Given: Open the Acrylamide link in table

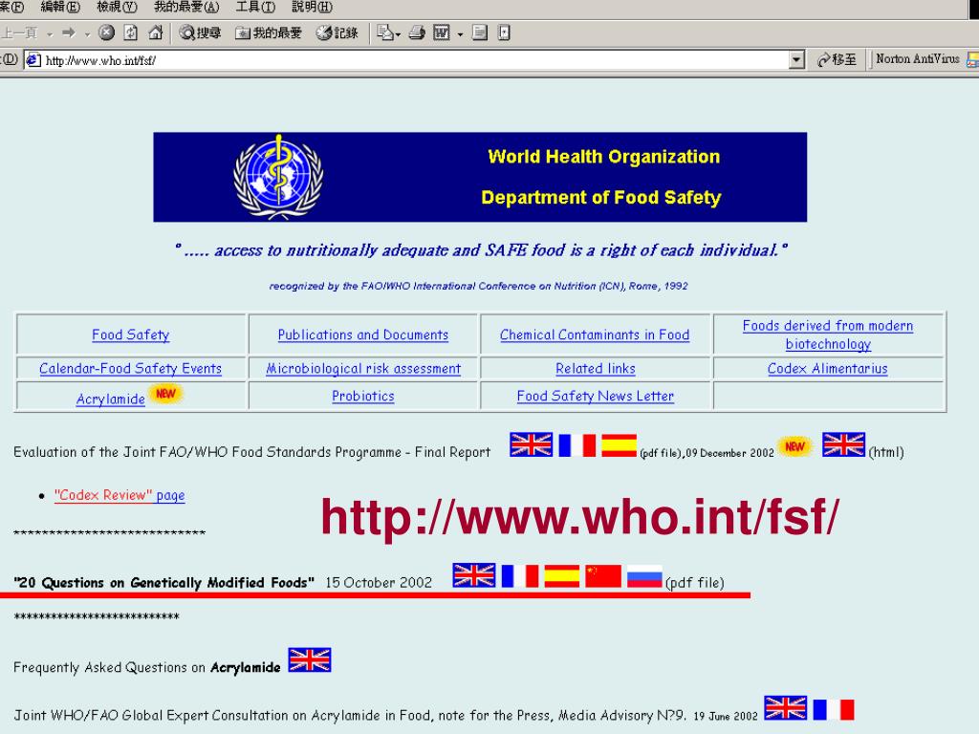Looking at the screenshot, I should coord(111,399).
